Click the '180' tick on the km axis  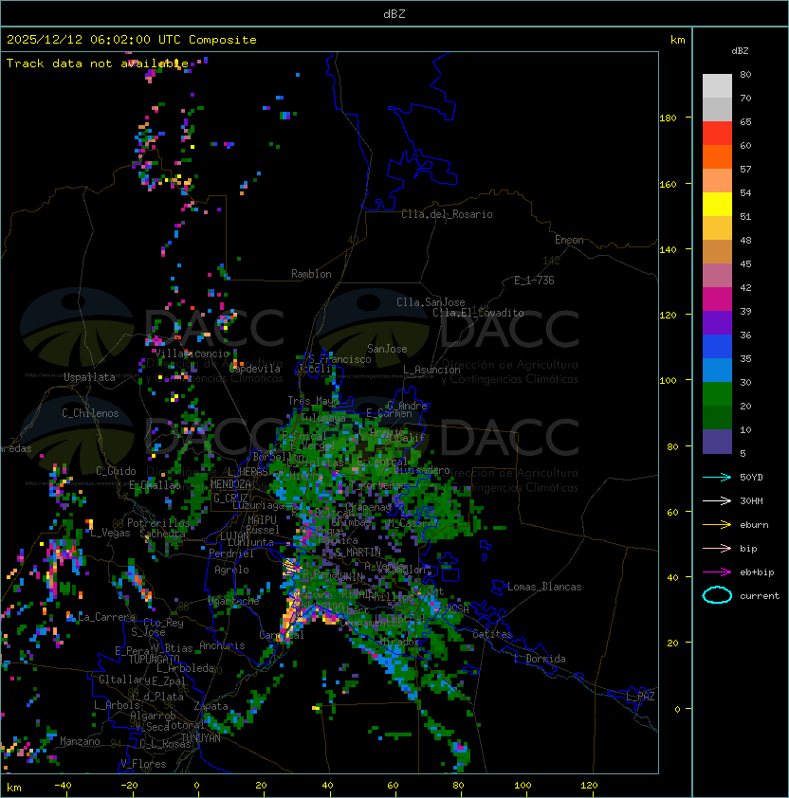point(668,118)
